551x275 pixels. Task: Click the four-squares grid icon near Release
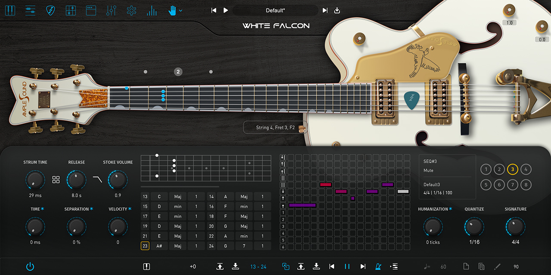pyautogui.click(x=56, y=180)
